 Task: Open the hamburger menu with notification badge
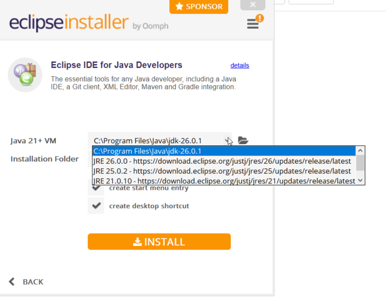pos(255,22)
